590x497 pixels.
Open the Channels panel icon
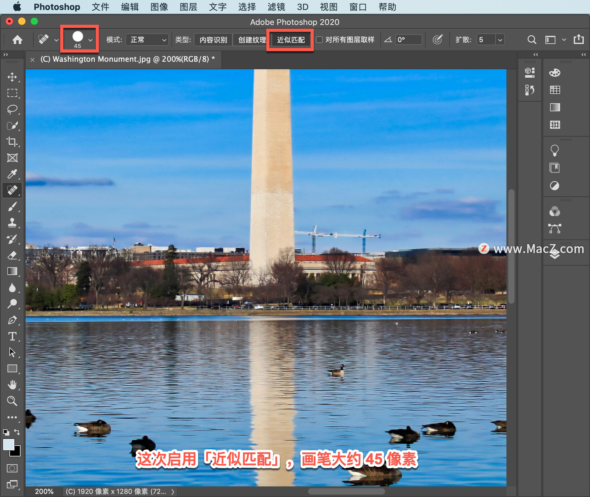coord(554,211)
